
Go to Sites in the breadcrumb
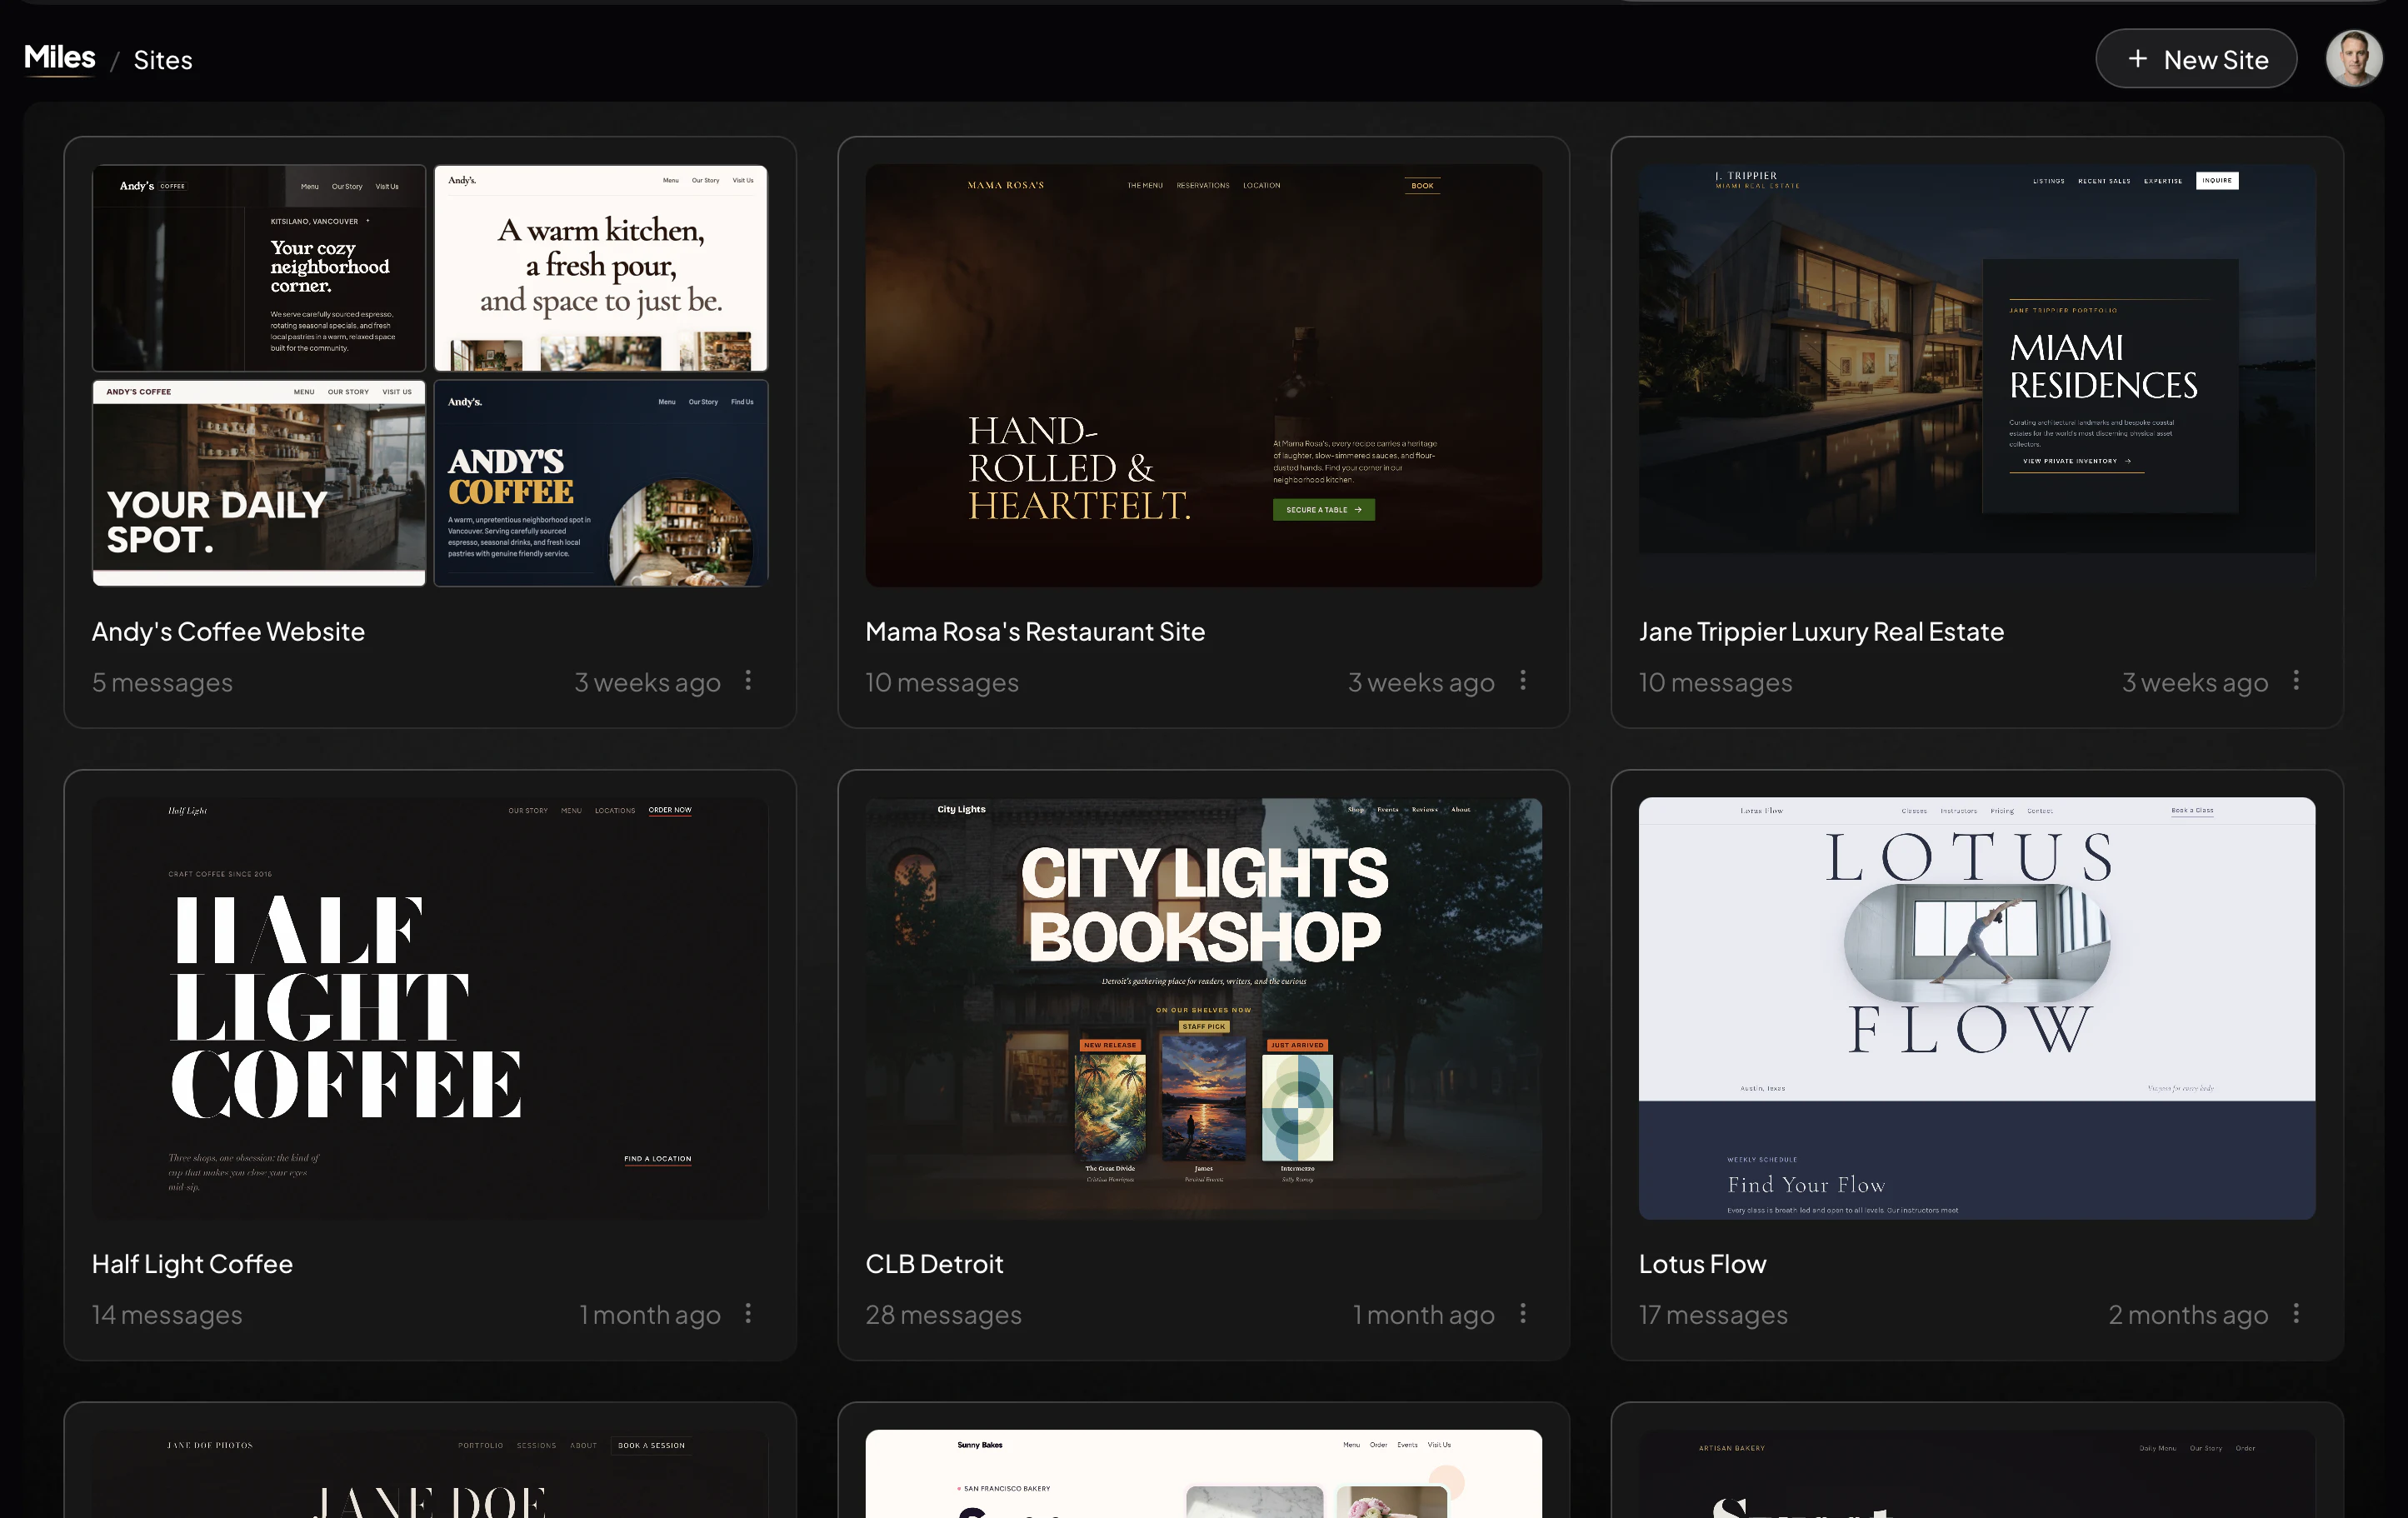click(163, 60)
